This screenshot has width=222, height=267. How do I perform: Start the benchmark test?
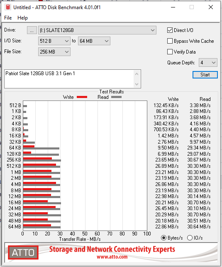(x=205, y=75)
